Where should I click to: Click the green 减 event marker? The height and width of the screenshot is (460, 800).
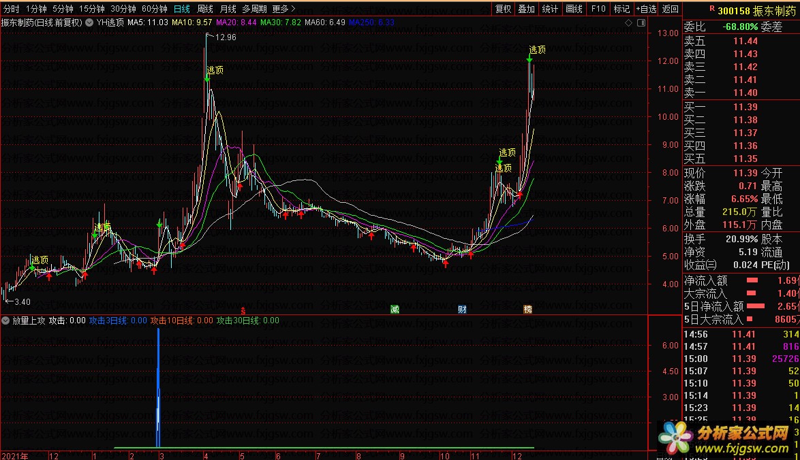[395, 309]
